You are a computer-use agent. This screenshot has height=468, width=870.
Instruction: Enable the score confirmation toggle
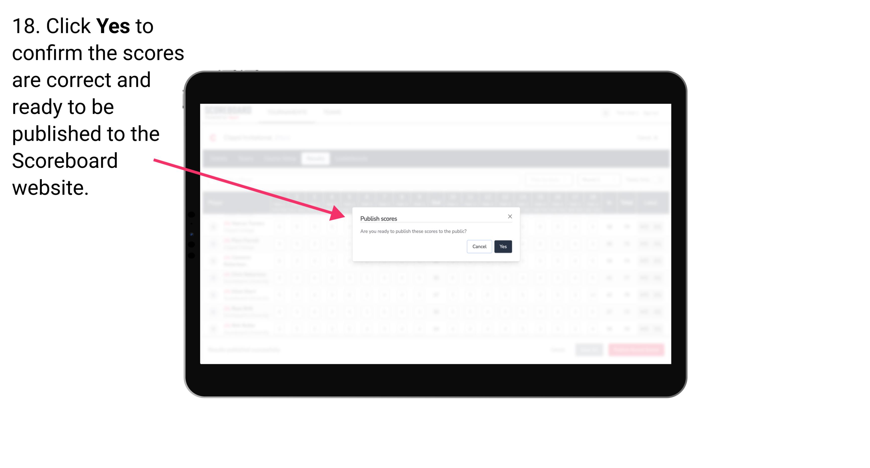tap(503, 246)
